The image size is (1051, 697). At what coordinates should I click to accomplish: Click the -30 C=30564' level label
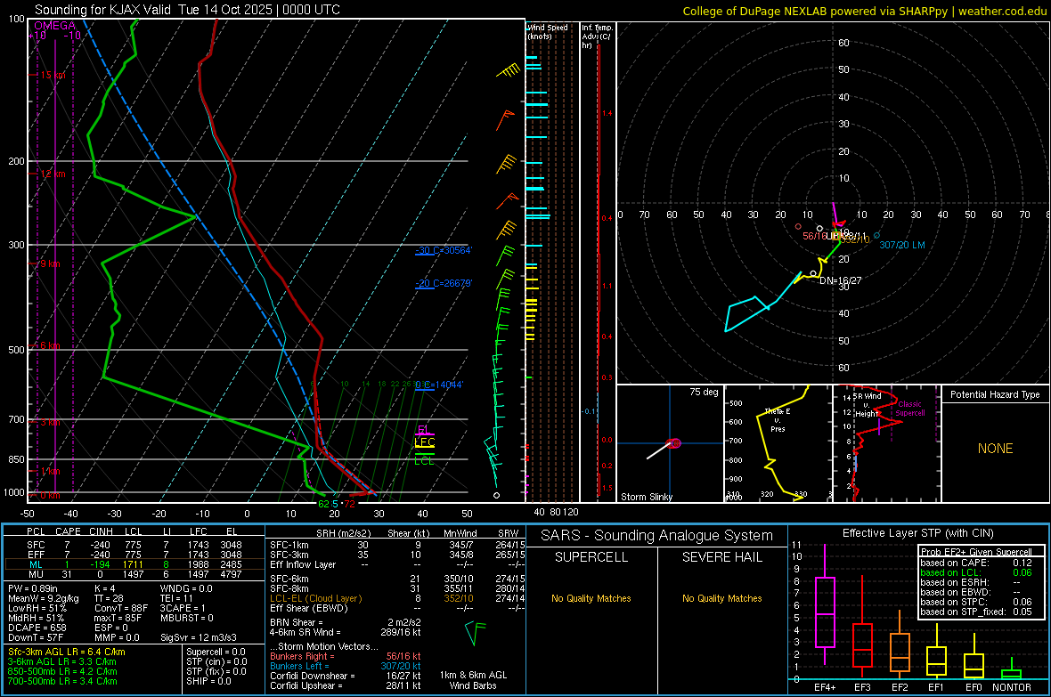click(x=444, y=250)
